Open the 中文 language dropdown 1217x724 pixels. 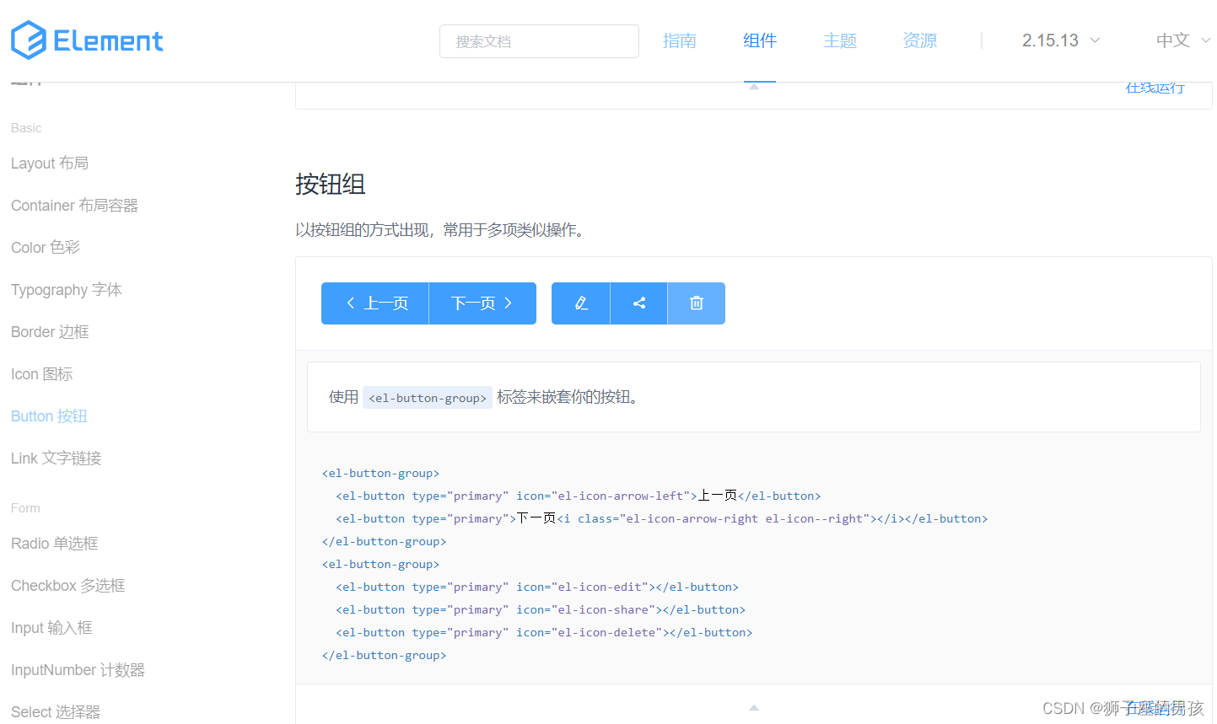coord(1183,40)
